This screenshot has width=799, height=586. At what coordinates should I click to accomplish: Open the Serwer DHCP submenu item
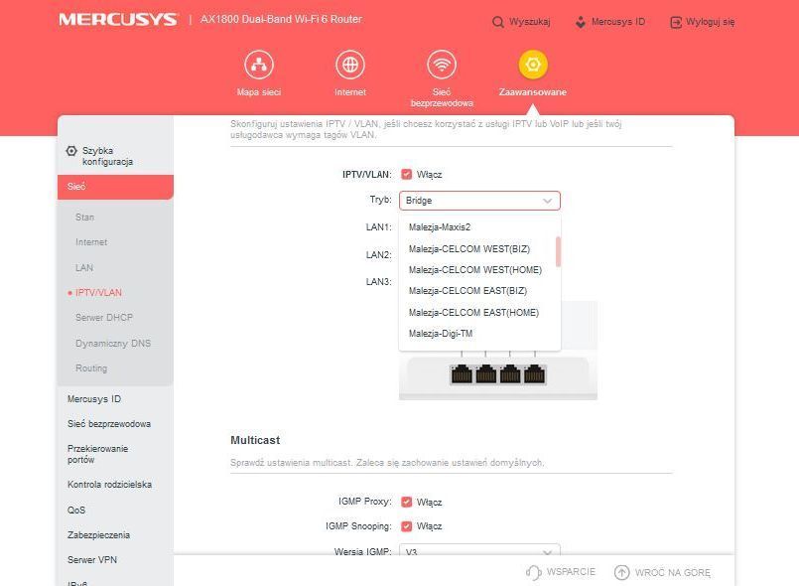tap(104, 318)
